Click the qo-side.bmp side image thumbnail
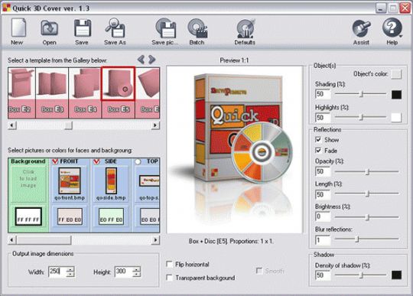Image resolution: width=413 pixels, height=296 pixels. pyautogui.click(x=111, y=181)
